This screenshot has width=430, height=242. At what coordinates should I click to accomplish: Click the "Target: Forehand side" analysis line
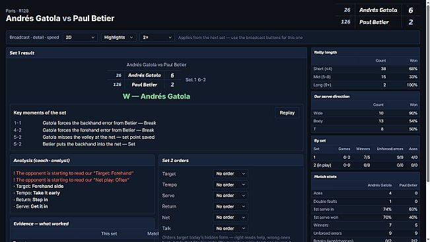(39, 186)
